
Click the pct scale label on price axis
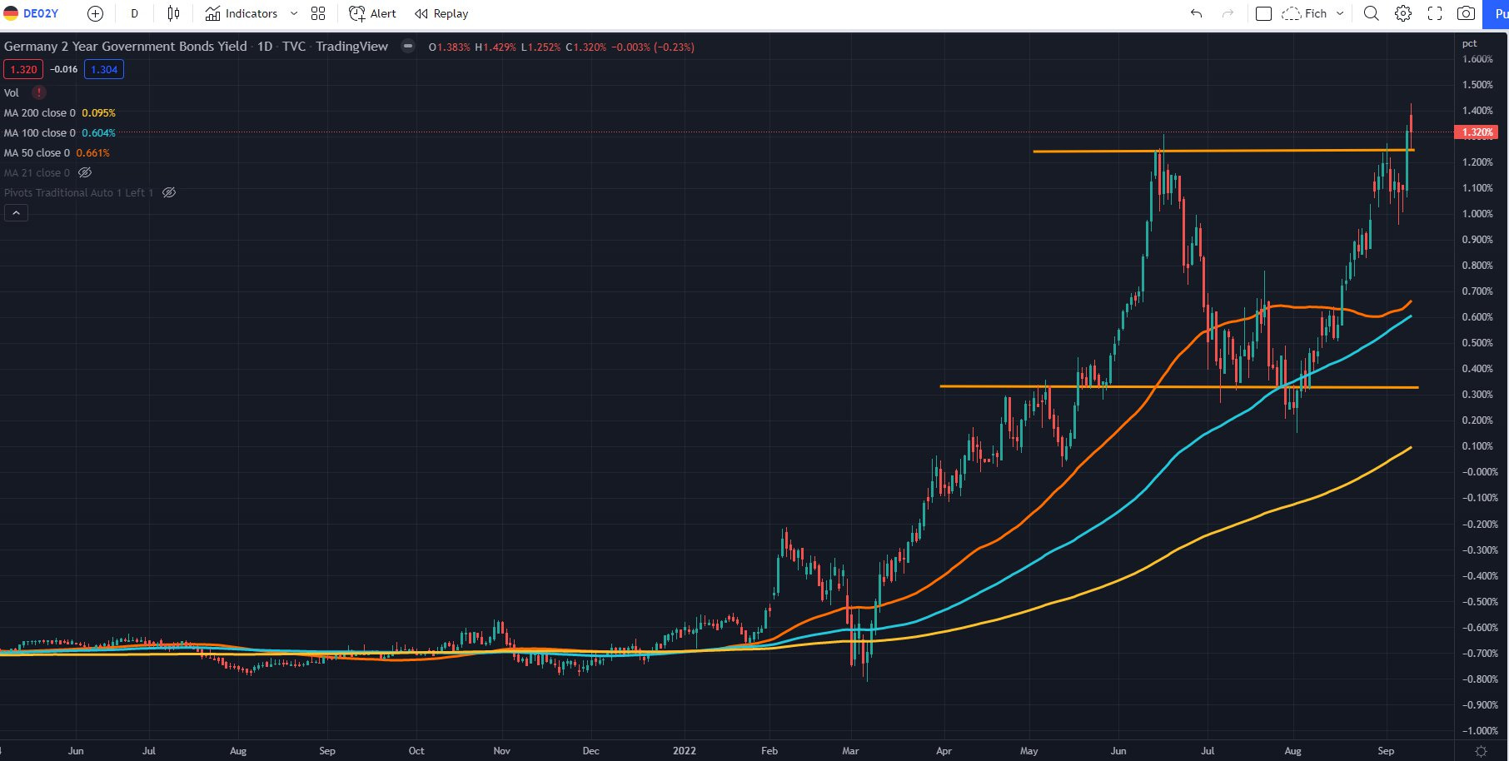pos(1470,43)
